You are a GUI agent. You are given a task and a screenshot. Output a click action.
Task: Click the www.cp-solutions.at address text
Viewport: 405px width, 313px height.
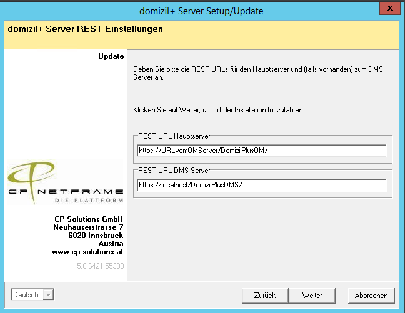[x=87, y=252]
